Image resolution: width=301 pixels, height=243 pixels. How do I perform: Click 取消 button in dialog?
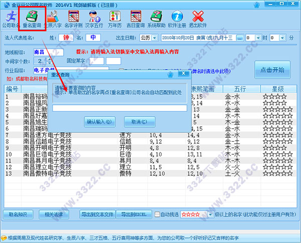pos(139,122)
